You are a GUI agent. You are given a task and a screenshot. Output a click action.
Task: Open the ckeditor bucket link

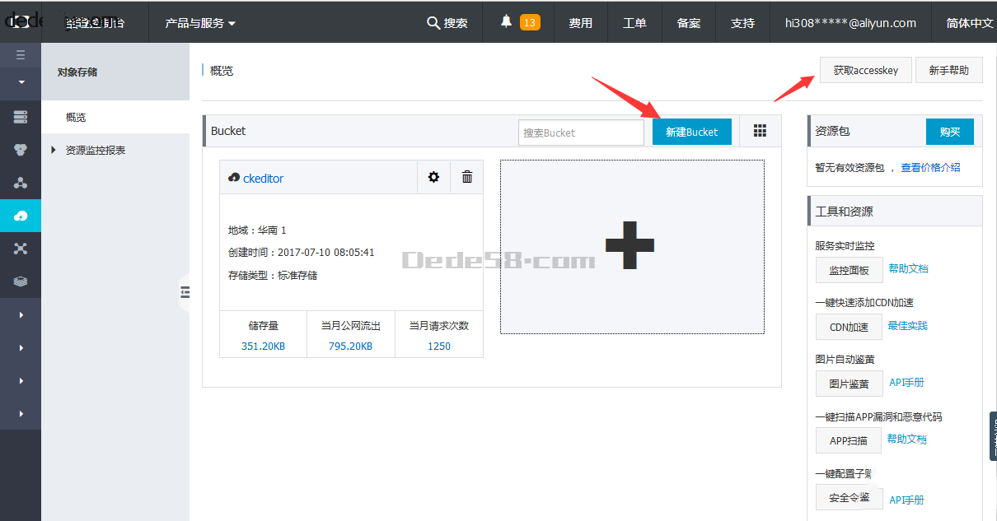pyautogui.click(x=263, y=178)
